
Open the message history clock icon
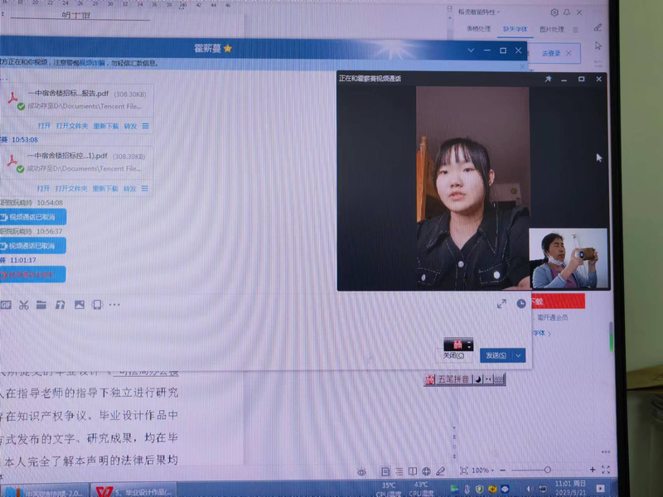(521, 304)
